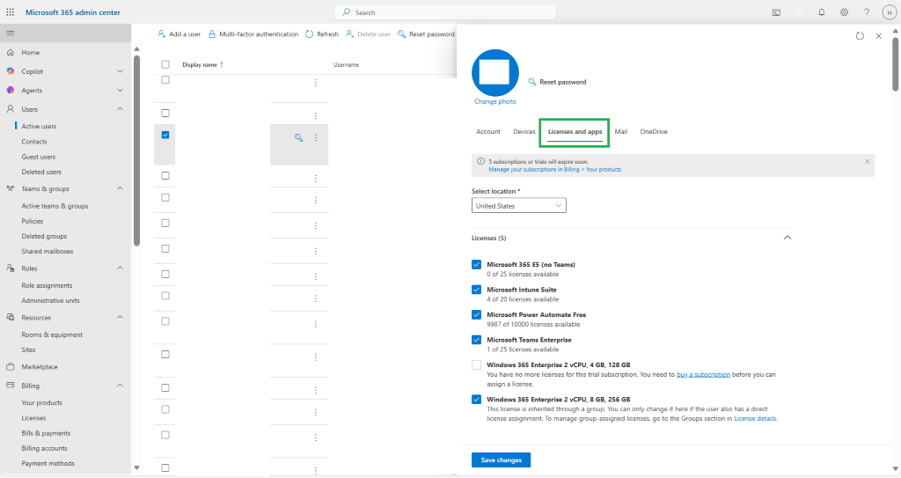The height and width of the screenshot is (478, 901).
Task: Expand the Copilot nav group
Action: tap(120, 71)
